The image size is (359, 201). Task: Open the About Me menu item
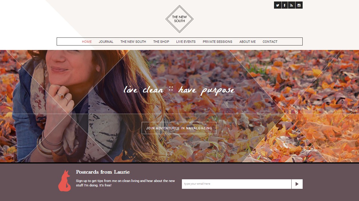coord(247,42)
